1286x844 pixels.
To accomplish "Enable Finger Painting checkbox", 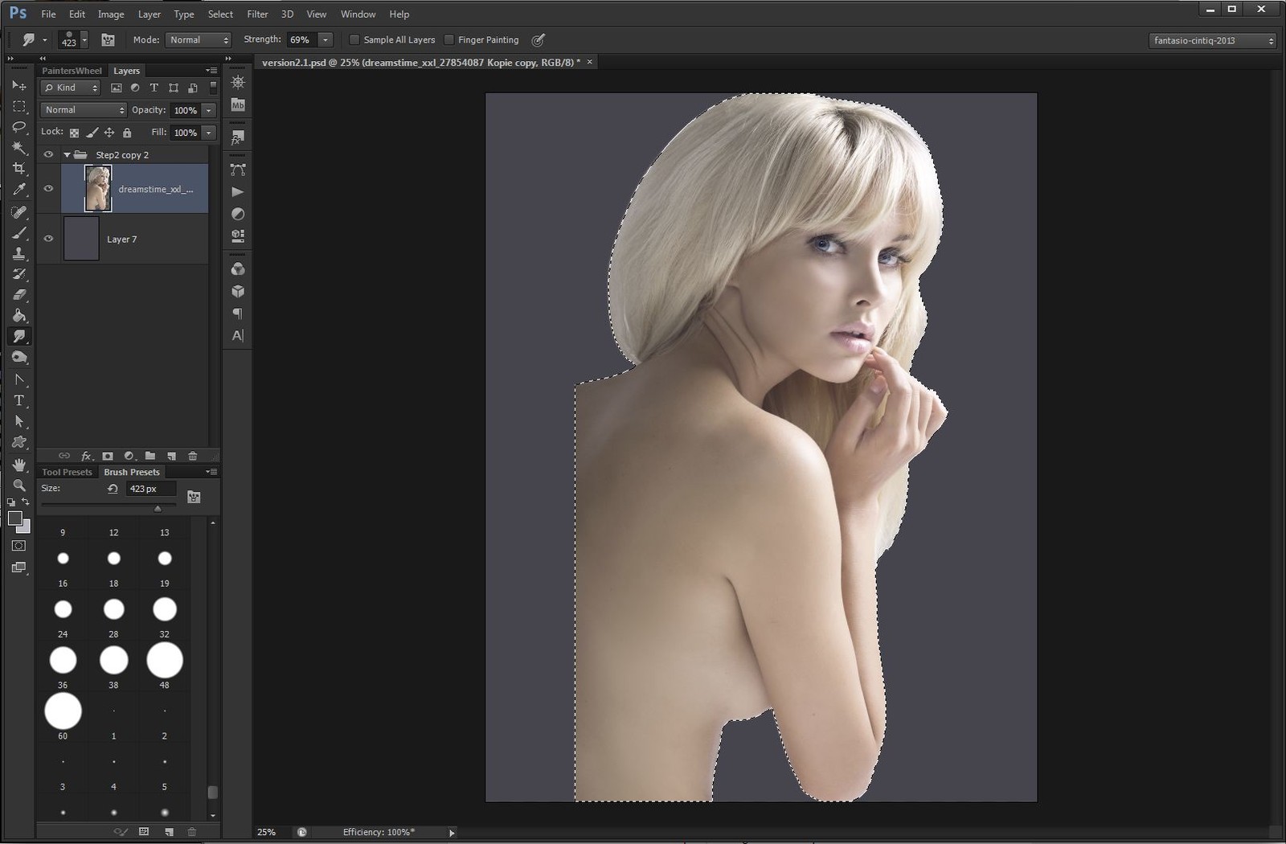I will coord(448,39).
